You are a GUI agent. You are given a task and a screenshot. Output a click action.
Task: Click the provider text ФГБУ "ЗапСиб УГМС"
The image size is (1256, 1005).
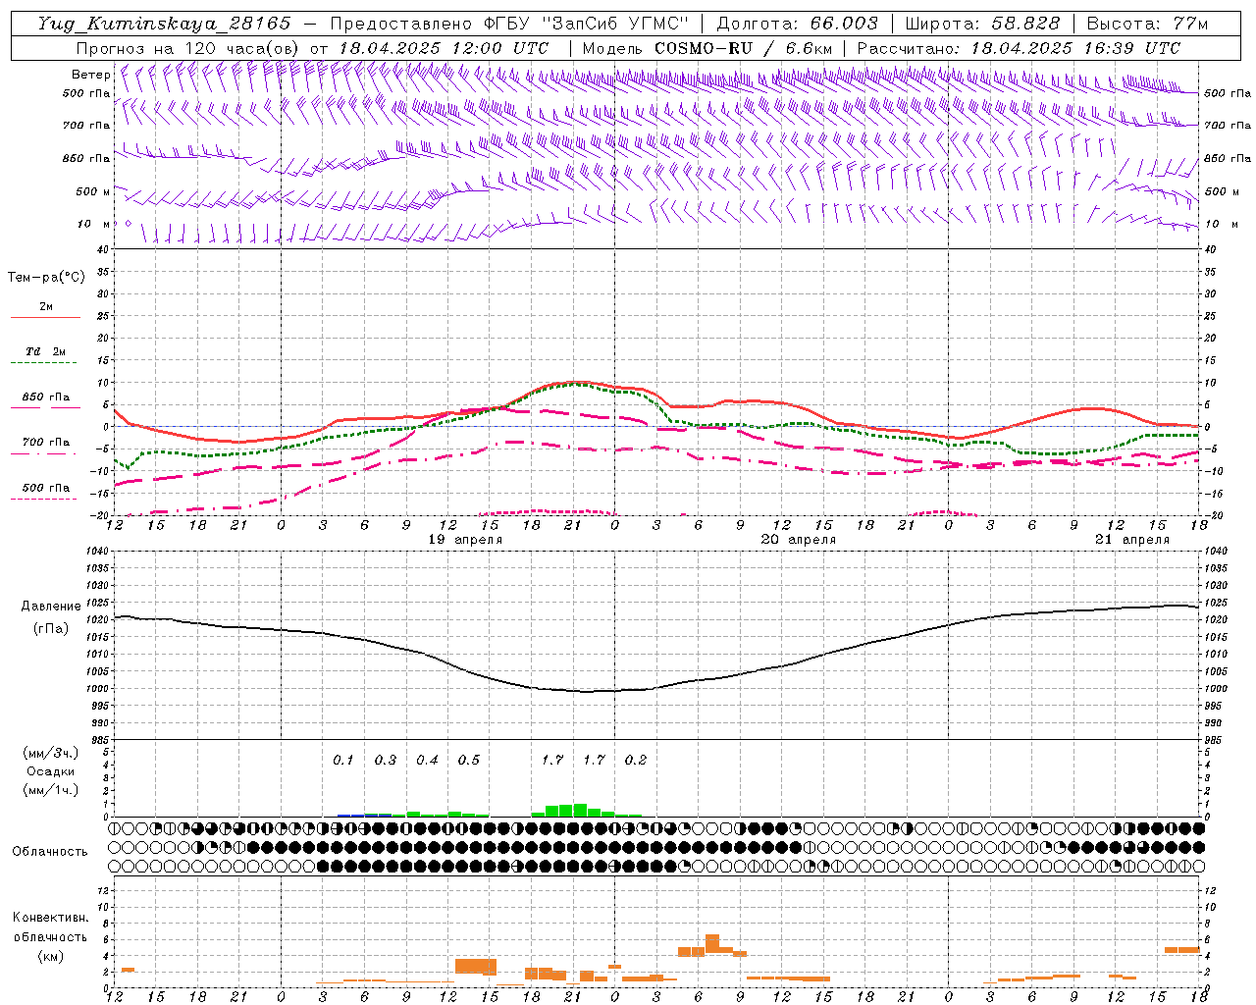coord(587,24)
